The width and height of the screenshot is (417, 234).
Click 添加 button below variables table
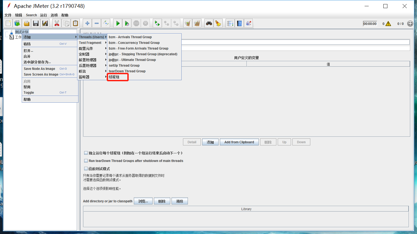point(210,142)
